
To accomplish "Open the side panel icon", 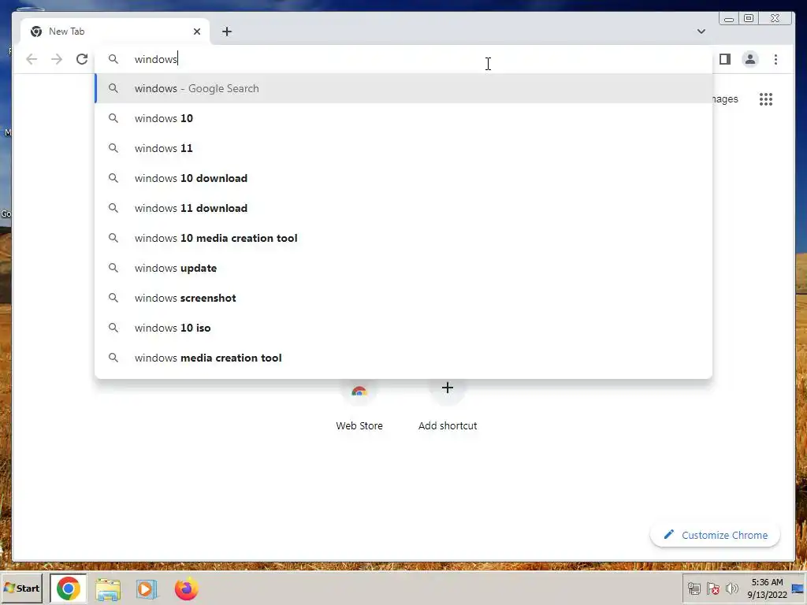I will [x=725, y=59].
